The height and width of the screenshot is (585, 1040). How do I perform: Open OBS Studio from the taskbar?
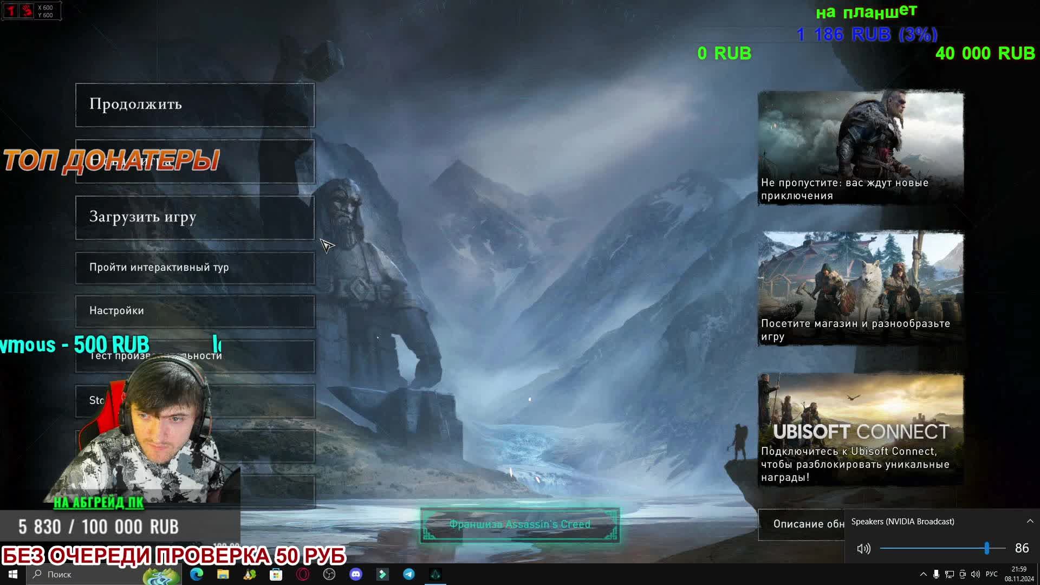[329, 574]
